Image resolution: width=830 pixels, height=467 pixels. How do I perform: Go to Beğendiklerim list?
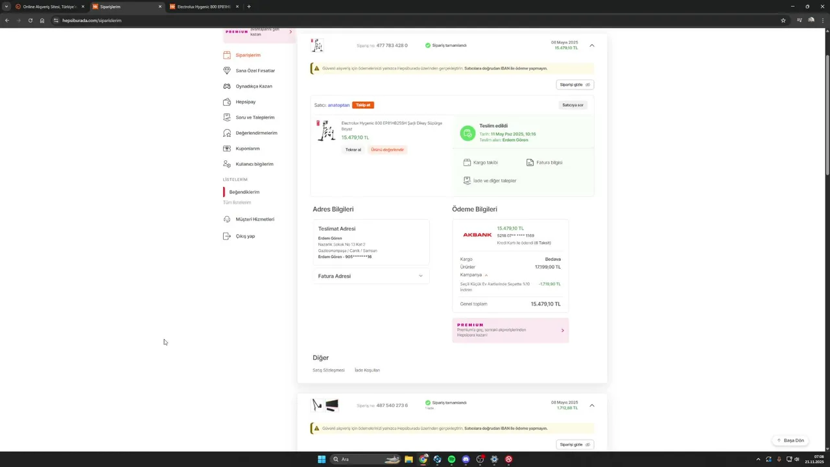click(244, 192)
